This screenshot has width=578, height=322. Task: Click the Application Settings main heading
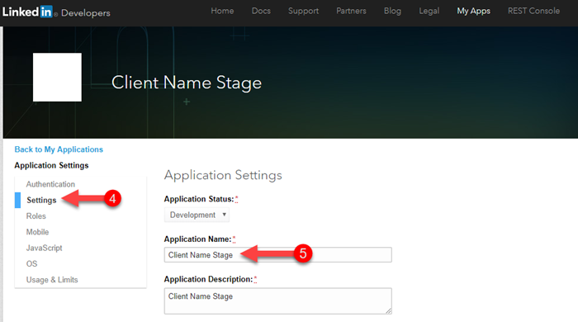coord(223,175)
